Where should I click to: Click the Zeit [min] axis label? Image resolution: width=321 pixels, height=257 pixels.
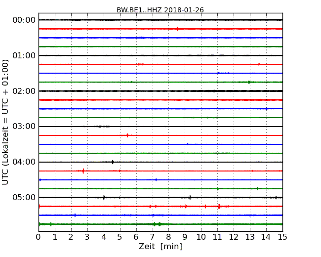click(x=160, y=246)
